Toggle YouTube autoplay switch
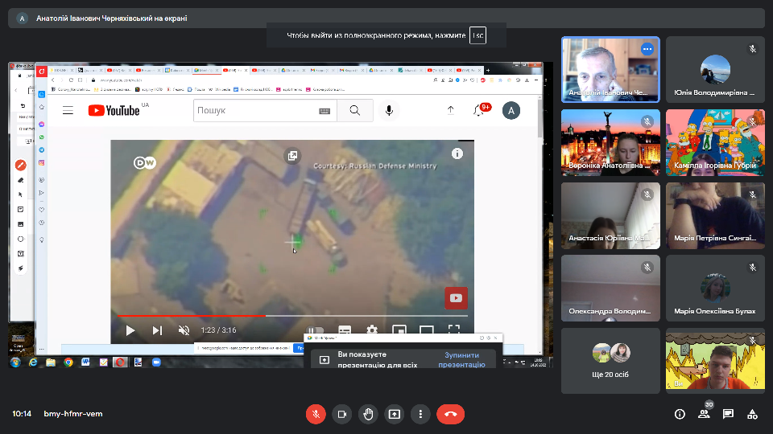Viewport: 773px width, 434px height. pos(316,330)
